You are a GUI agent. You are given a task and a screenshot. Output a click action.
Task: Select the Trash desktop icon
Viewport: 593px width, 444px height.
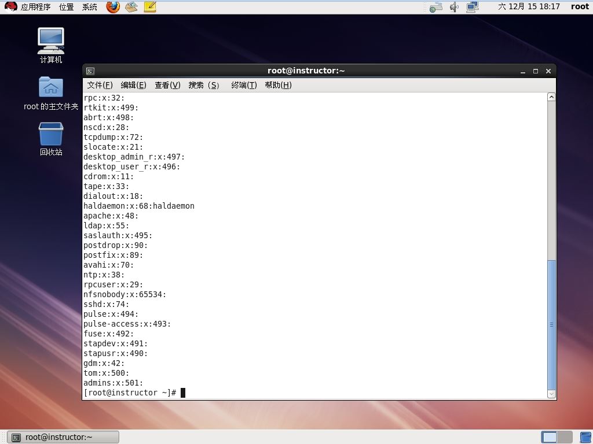pyautogui.click(x=51, y=139)
